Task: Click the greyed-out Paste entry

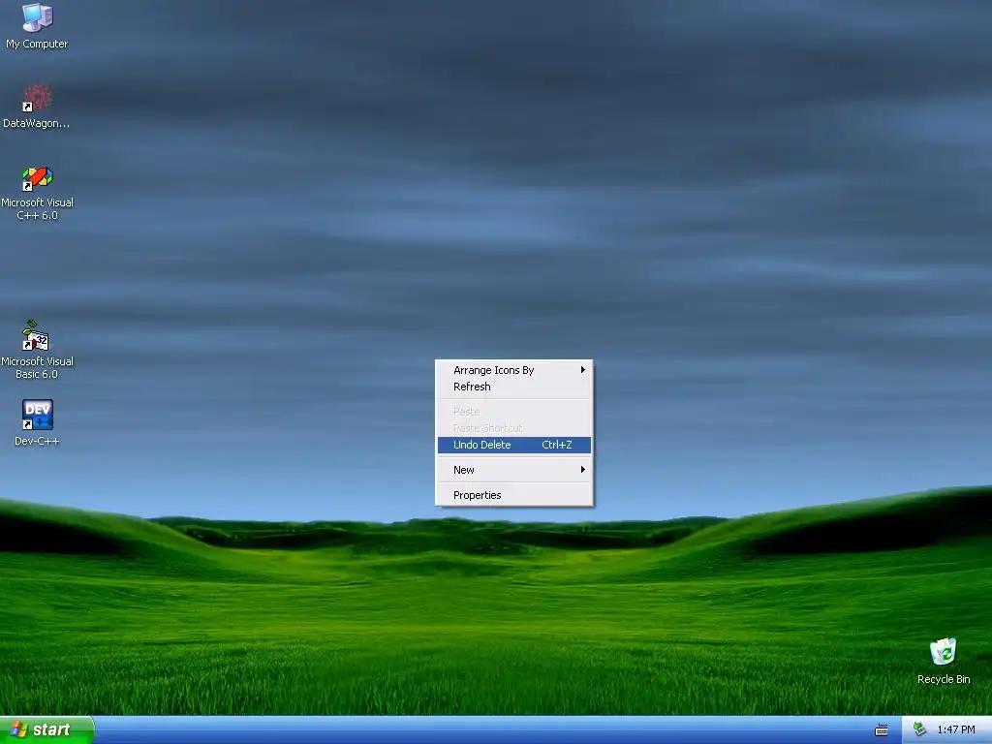Action: coord(514,412)
